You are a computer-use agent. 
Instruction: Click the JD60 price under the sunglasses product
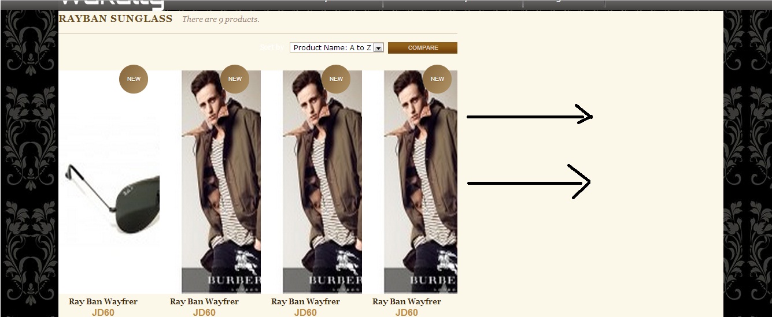coord(103,312)
